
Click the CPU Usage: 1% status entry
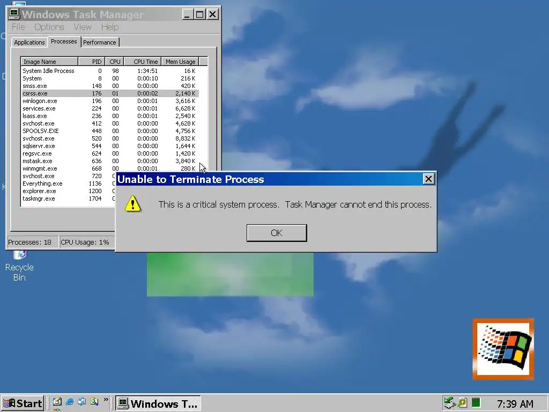coord(87,242)
